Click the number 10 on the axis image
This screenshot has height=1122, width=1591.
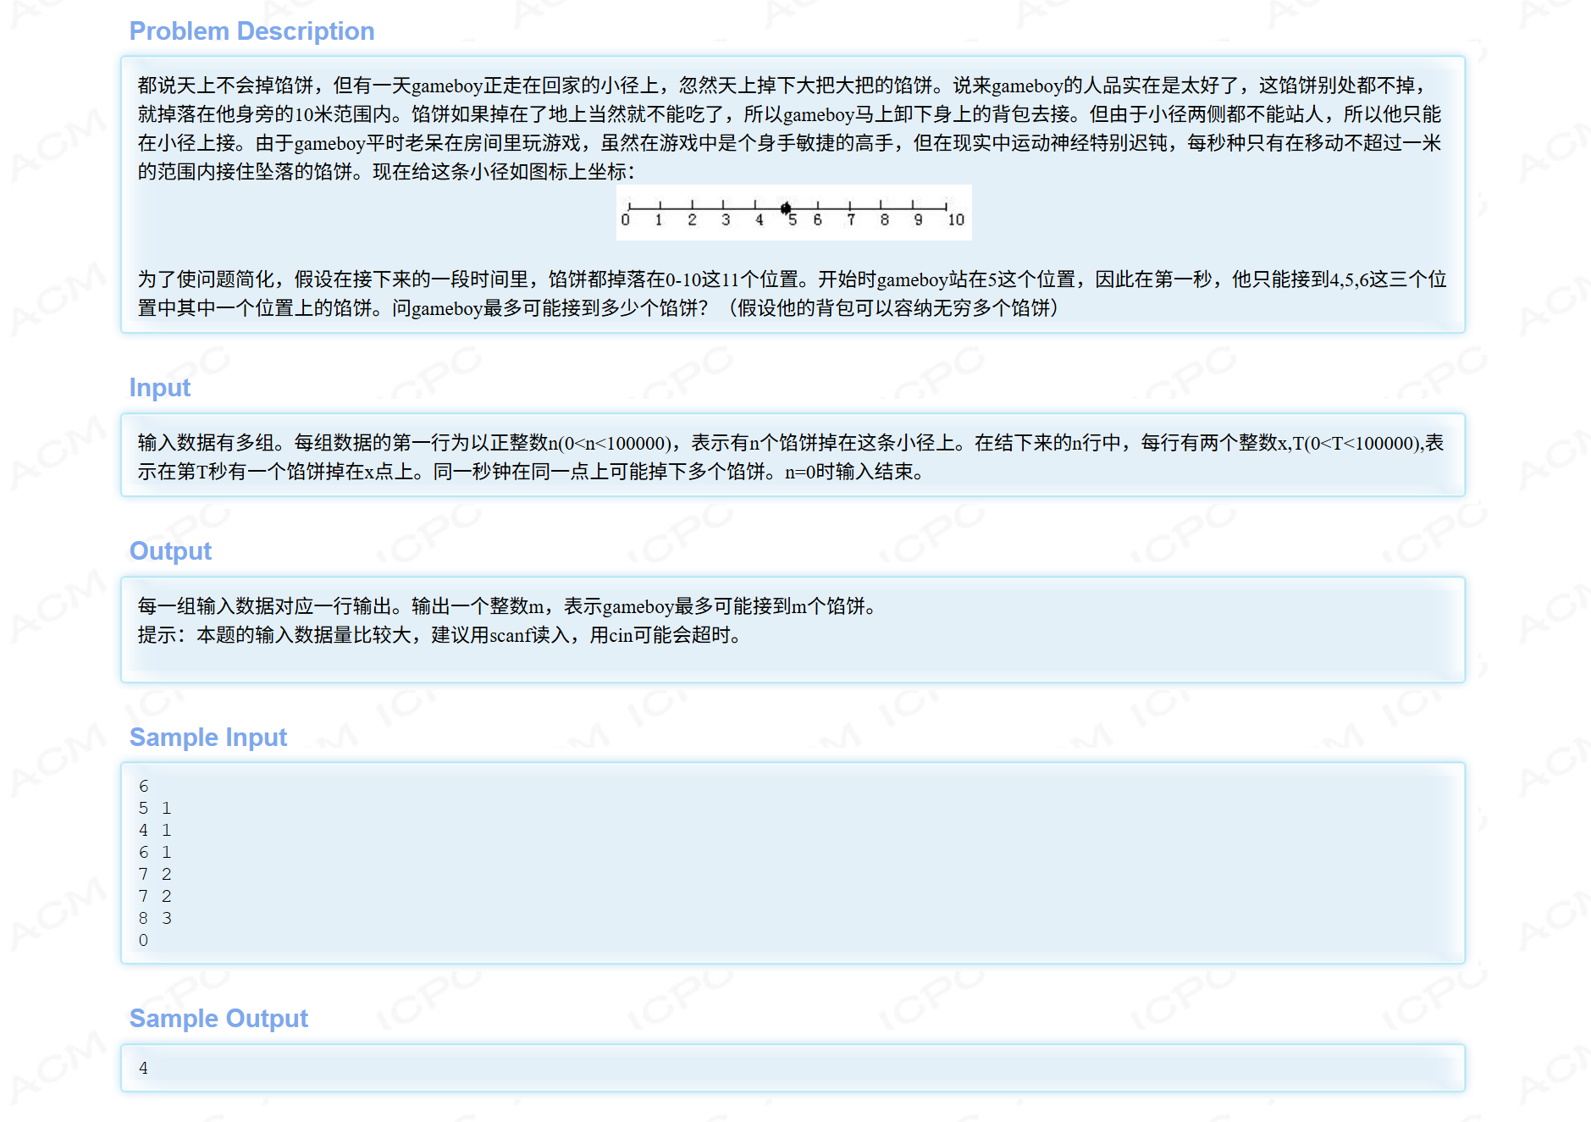[956, 220]
